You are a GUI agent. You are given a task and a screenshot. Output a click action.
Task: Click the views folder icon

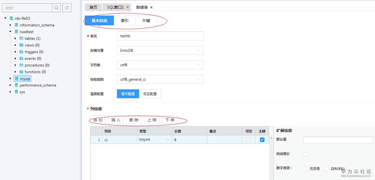(x=21, y=45)
